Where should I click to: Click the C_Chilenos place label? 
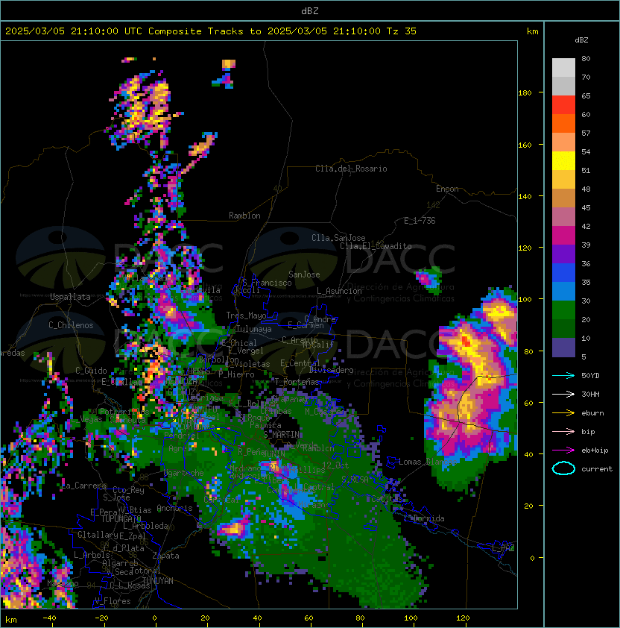tap(71, 325)
